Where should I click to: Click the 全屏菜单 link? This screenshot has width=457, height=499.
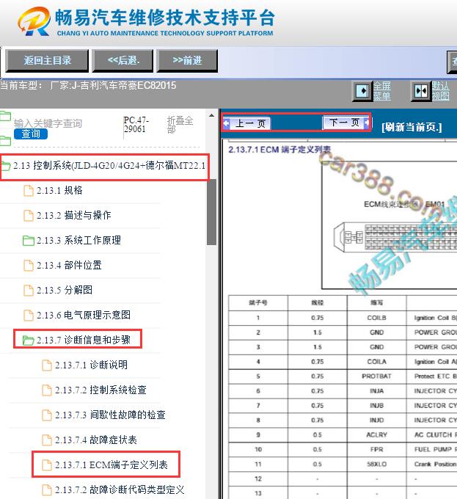click(382, 91)
